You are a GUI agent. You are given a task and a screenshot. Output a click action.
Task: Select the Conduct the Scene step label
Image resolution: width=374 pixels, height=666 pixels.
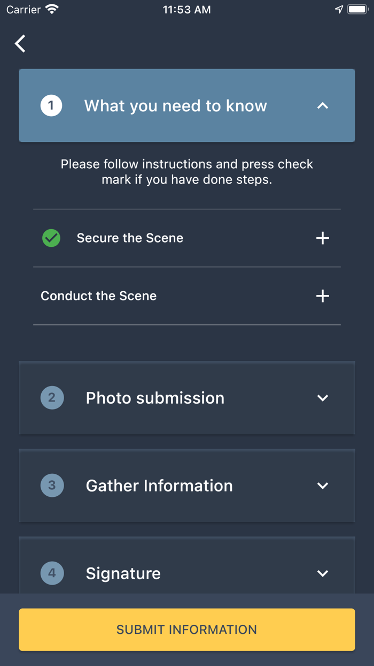coord(99,296)
